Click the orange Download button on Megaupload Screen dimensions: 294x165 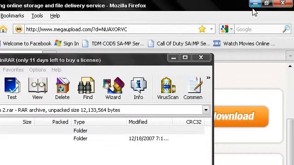241,116
